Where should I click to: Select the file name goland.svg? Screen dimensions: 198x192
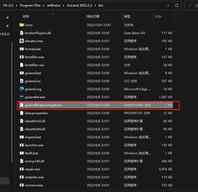[x=33, y=89]
